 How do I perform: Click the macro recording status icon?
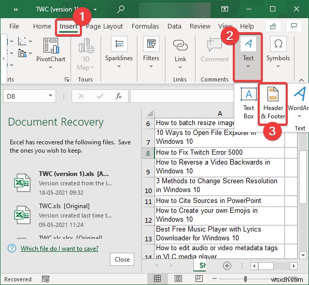(46, 279)
